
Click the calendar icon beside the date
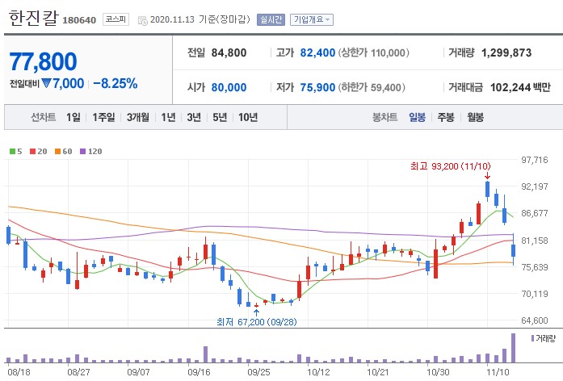[x=142, y=20]
